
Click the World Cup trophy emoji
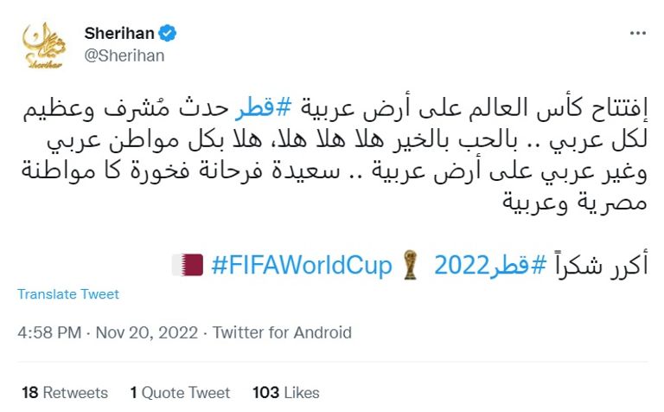tap(411, 265)
